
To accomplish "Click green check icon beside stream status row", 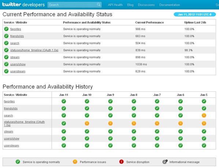I will click(6, 57).
